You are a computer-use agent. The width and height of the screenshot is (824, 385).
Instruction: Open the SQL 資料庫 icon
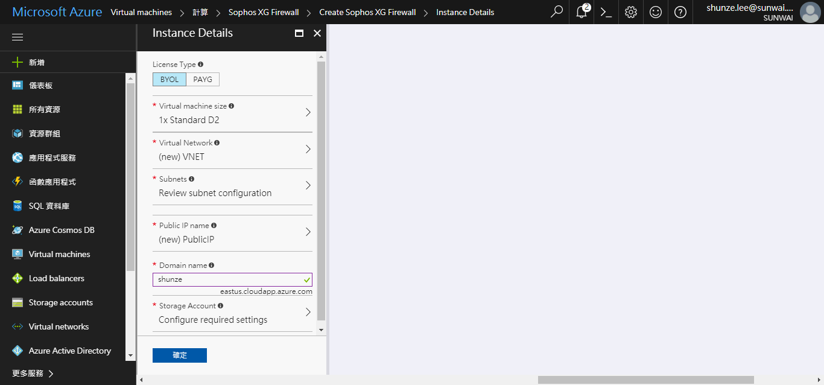[17, 206]
